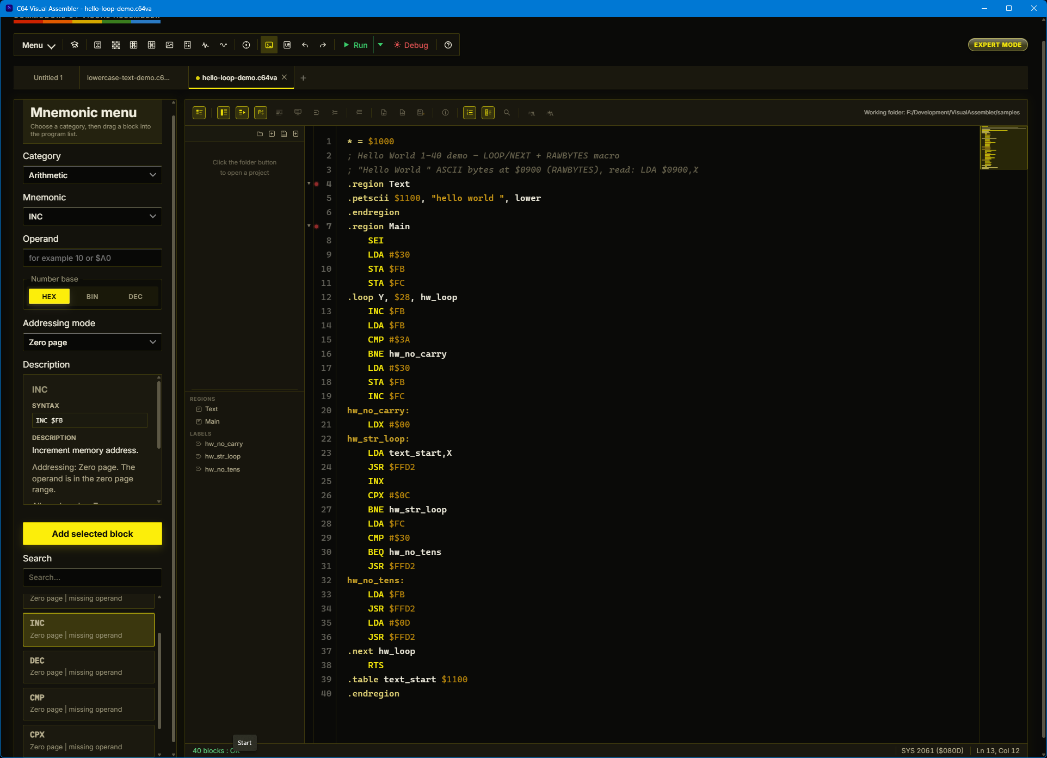
Task: Open the main Menu dropdown
Action: (39, 45)
